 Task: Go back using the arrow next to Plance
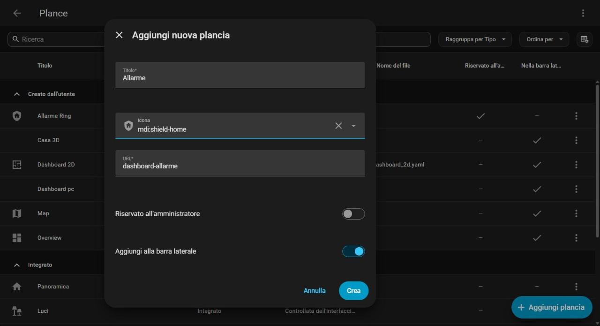click(x=17, y=13)
